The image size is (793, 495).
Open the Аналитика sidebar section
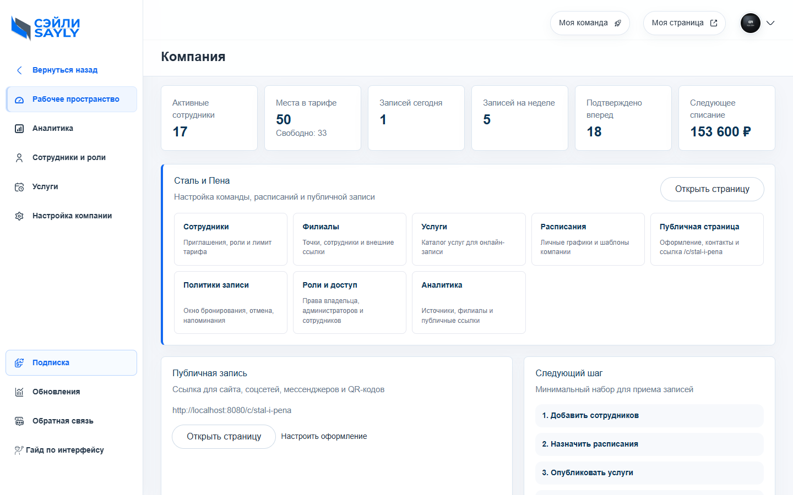(72, 129)
